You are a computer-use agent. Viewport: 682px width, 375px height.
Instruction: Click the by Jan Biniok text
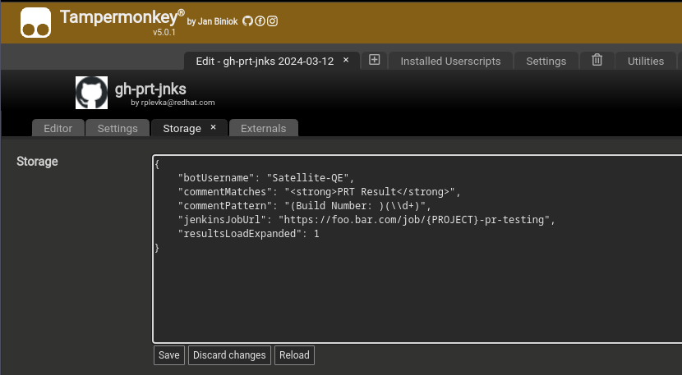click(x=212, y=21)
